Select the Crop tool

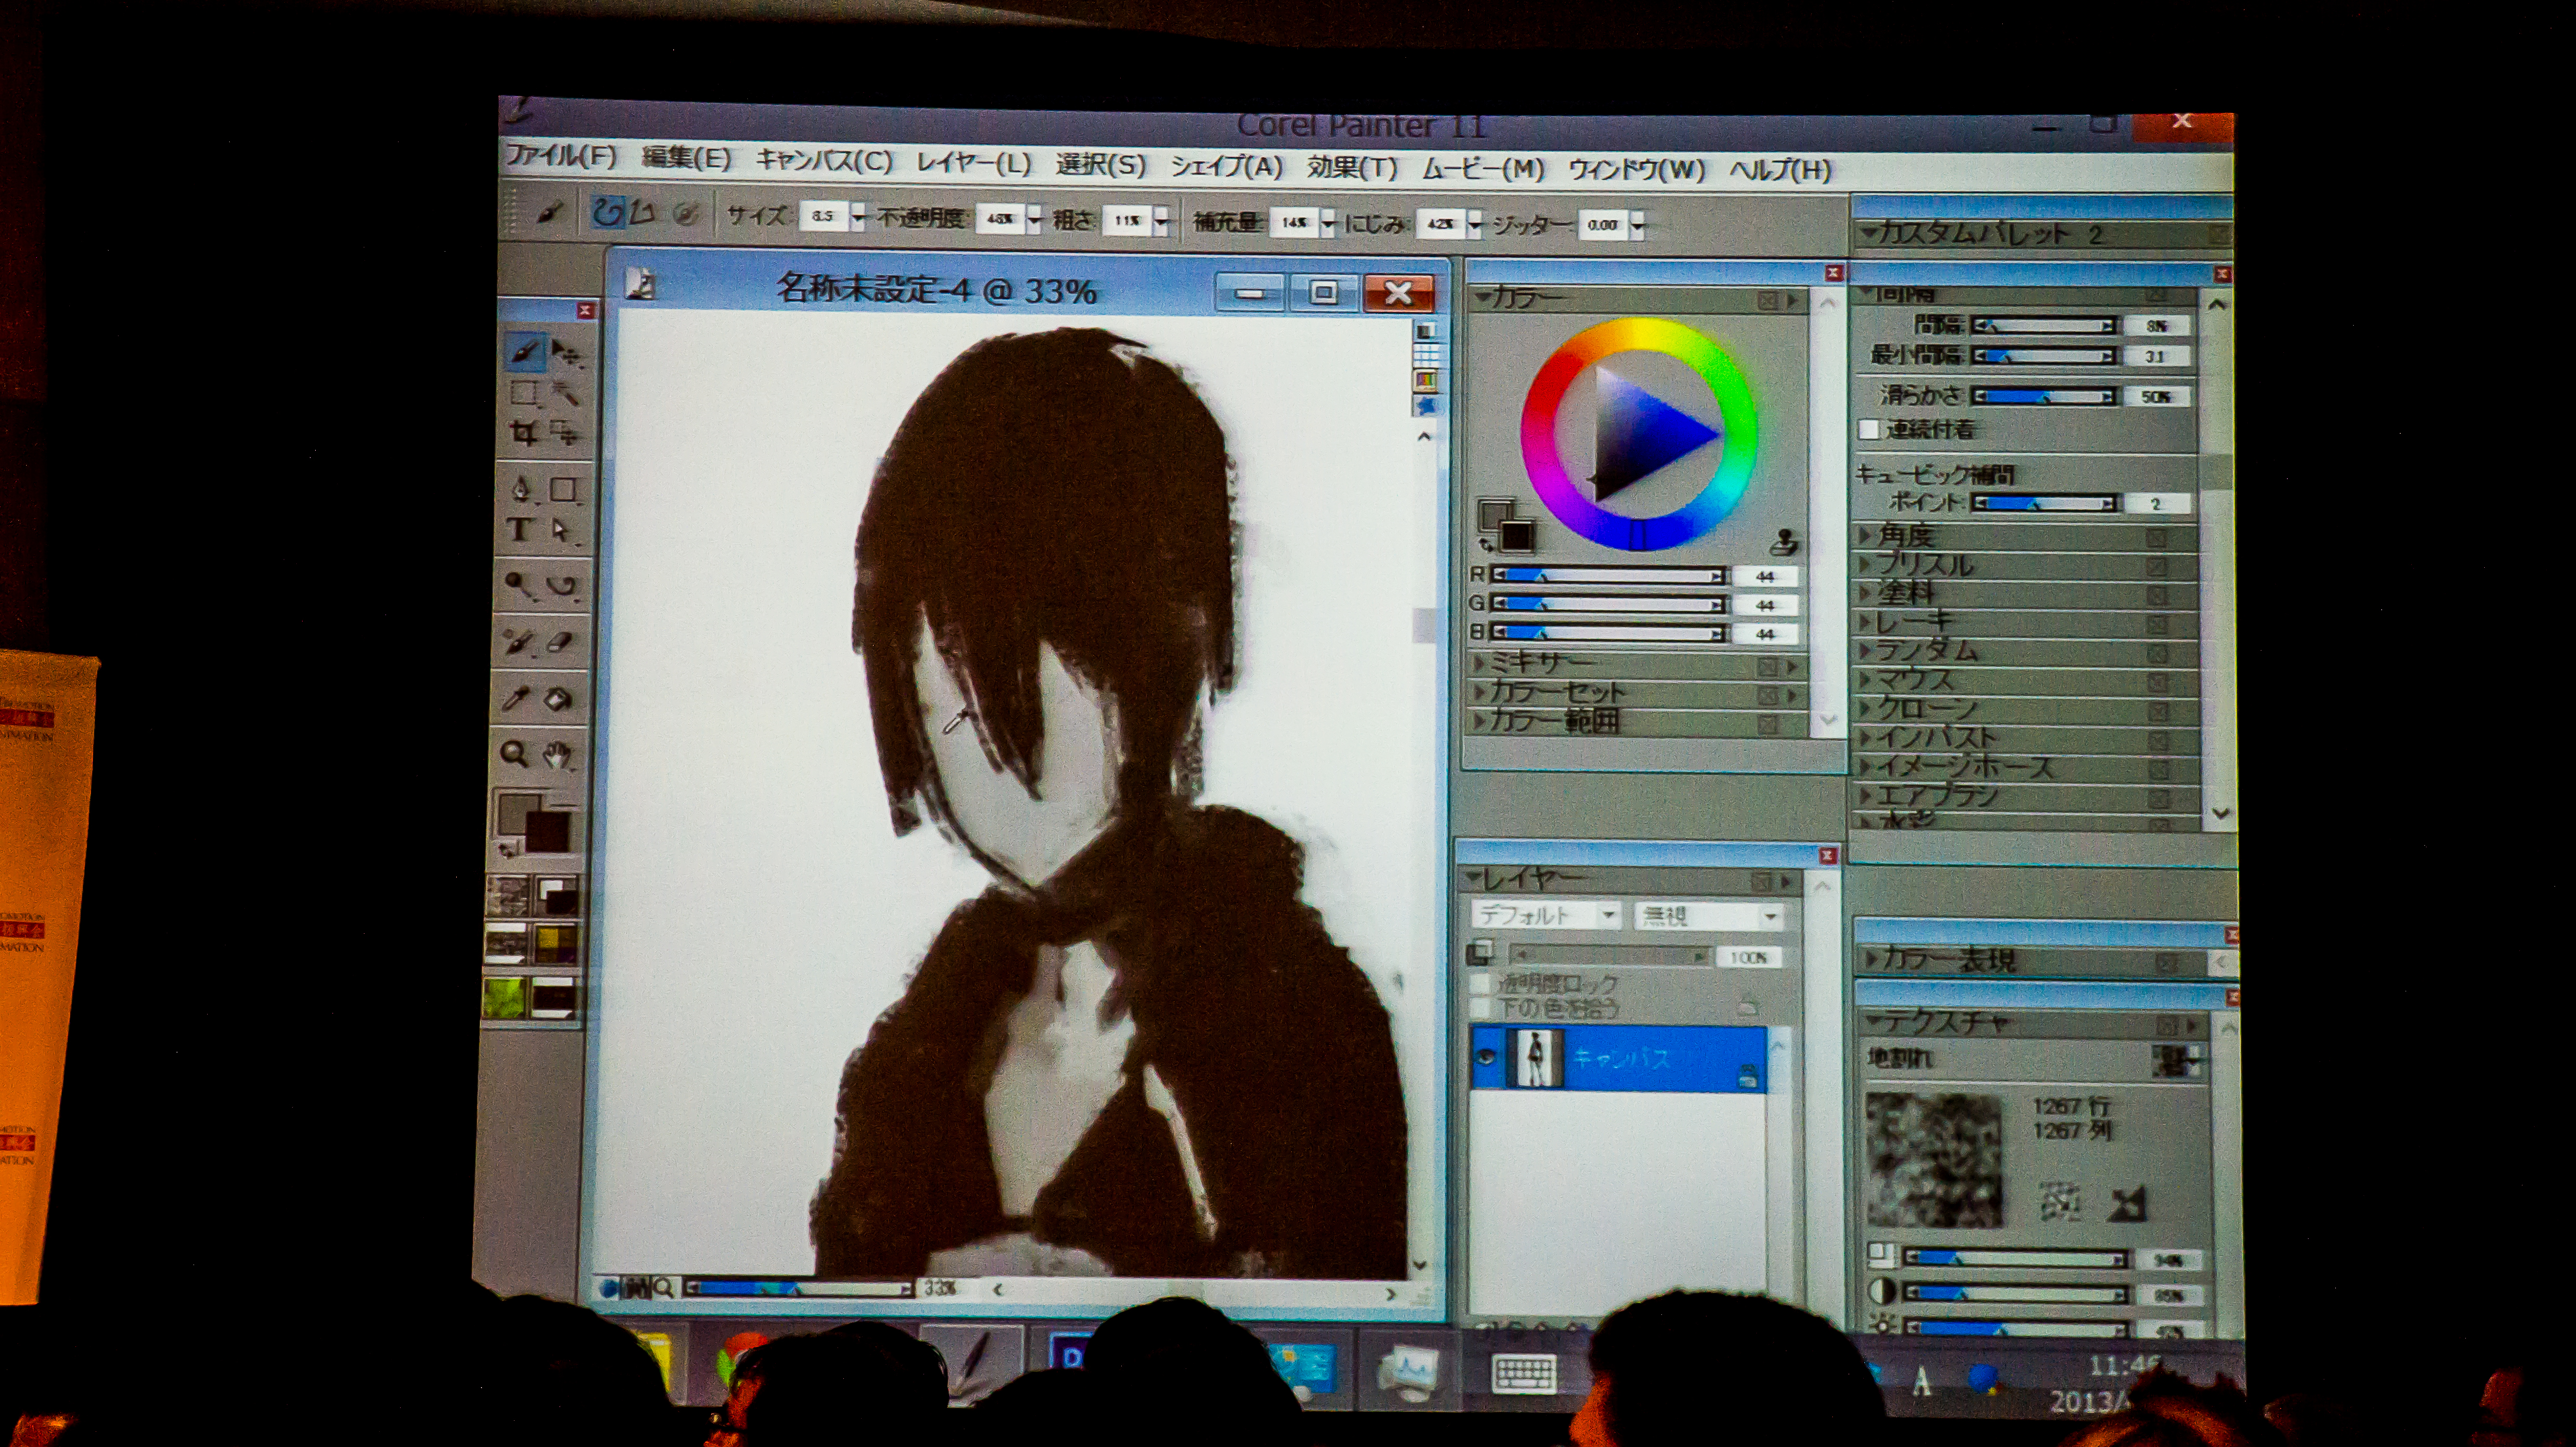523,433
